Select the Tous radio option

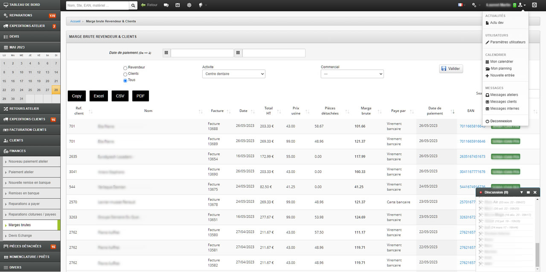click(125, 80)
